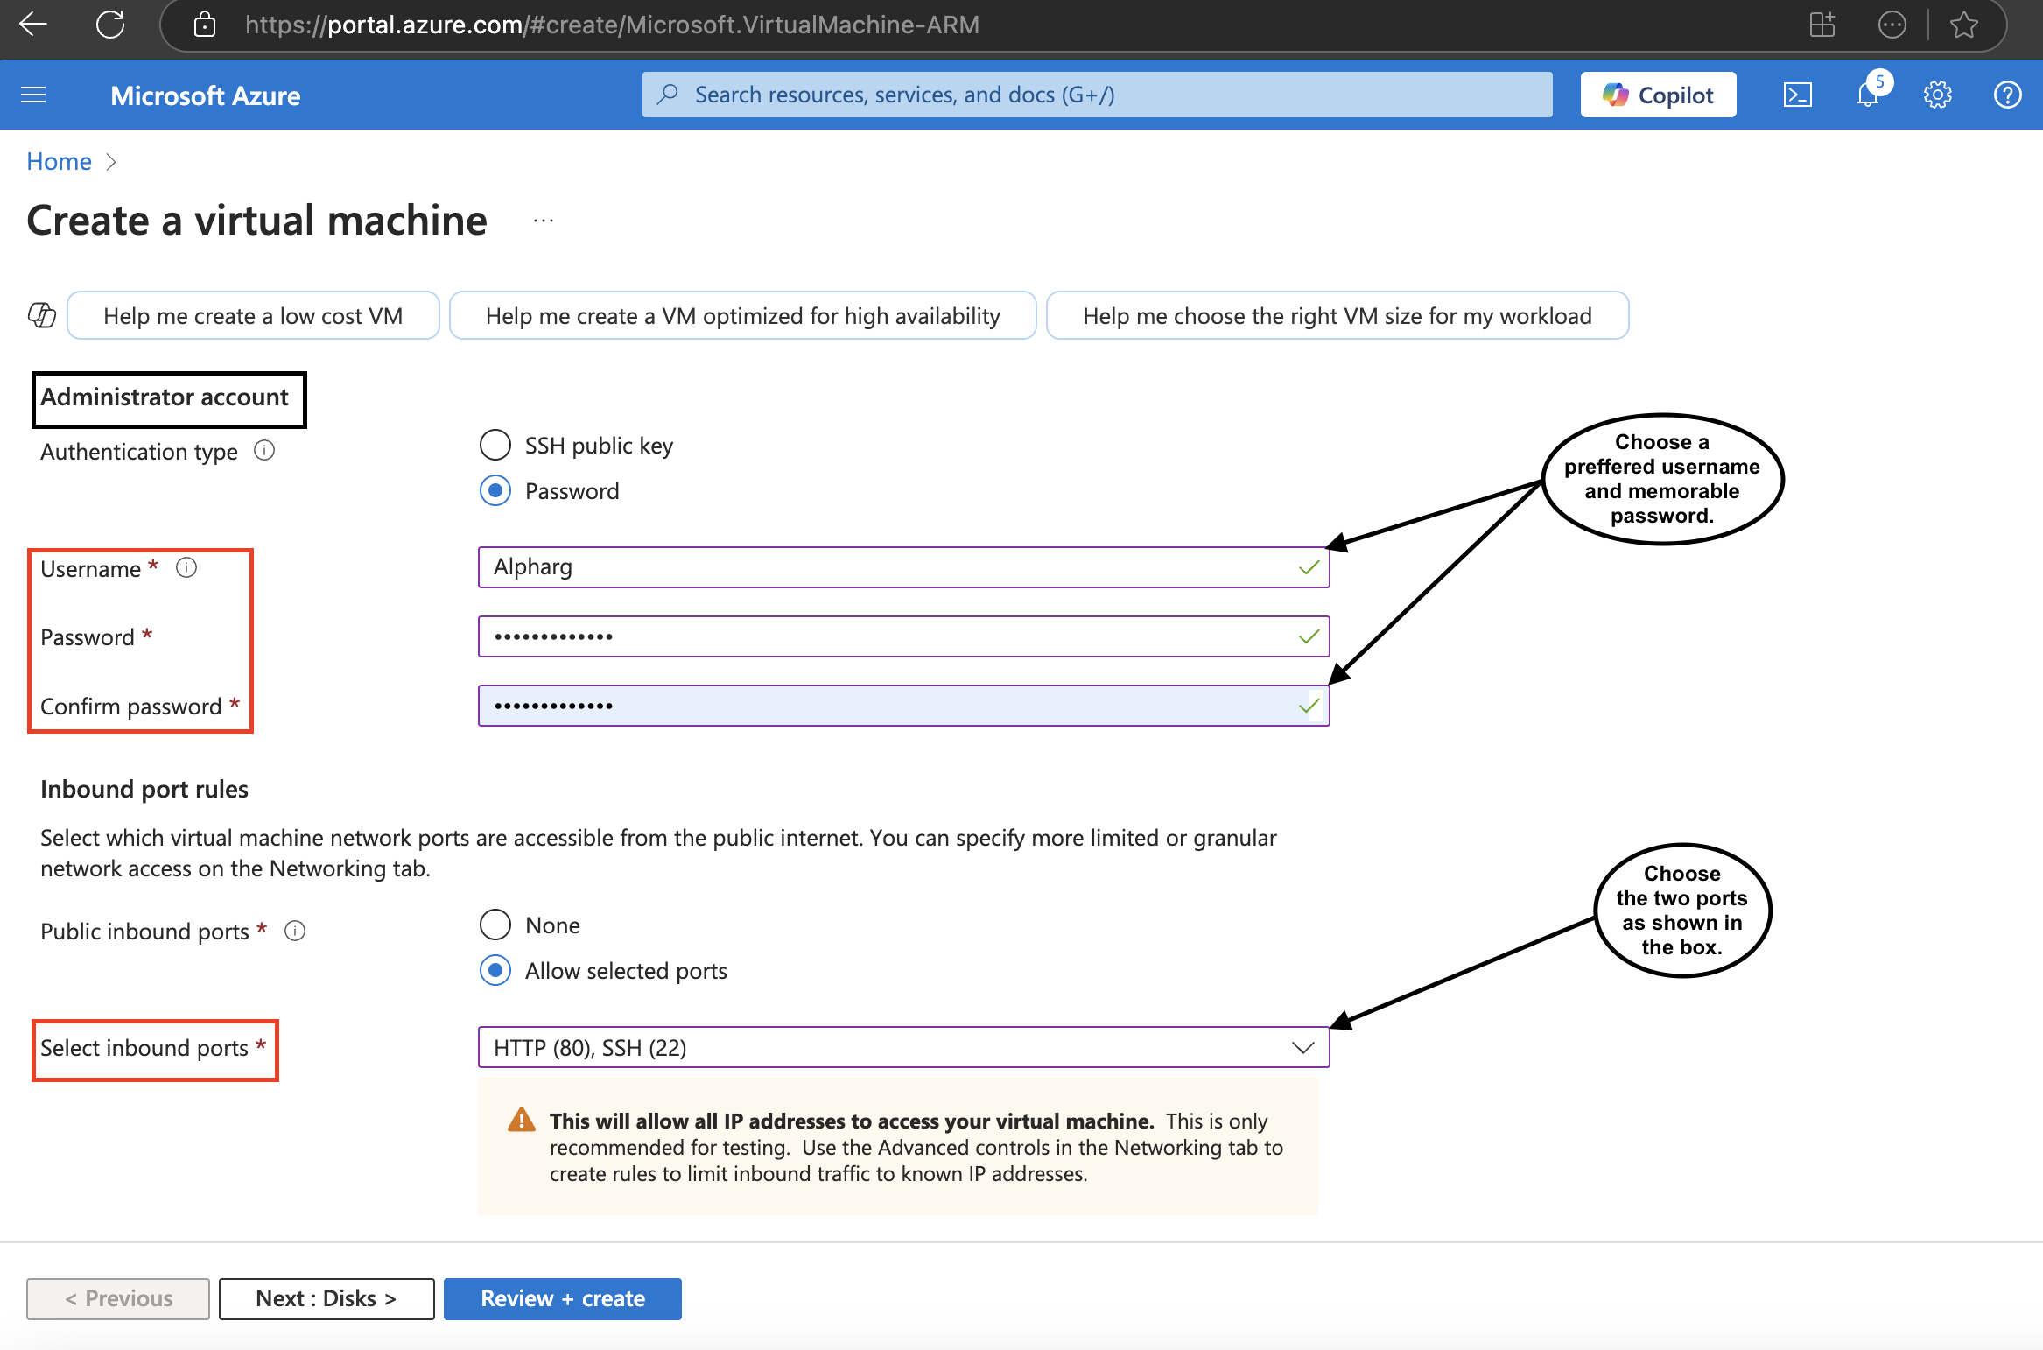Show Username info tooltip

(x=186, y=567)
